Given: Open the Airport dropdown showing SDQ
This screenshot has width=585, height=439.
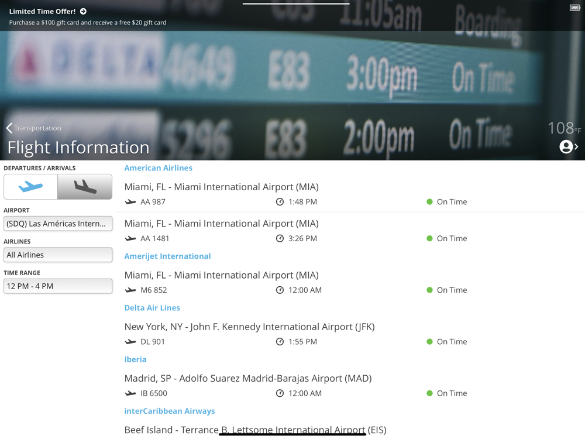Looking at the screenshot, I should 58,224.
